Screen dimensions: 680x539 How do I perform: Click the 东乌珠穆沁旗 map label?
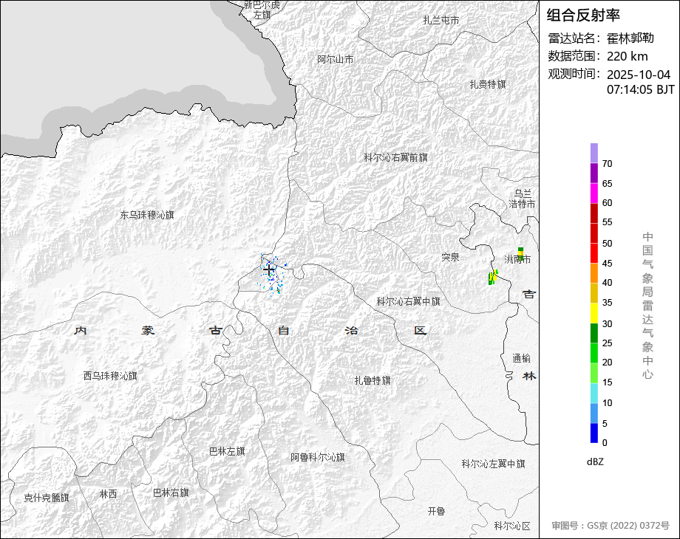(147, 215)
